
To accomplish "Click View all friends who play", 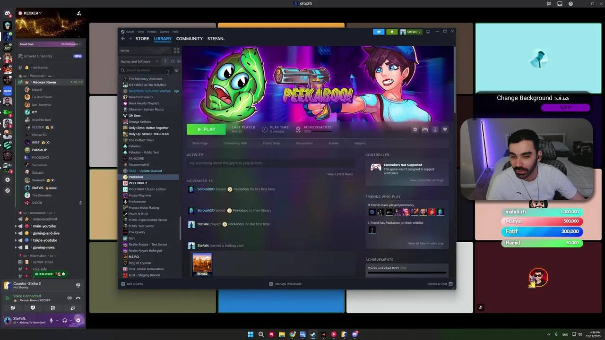I will coord(425,243).
